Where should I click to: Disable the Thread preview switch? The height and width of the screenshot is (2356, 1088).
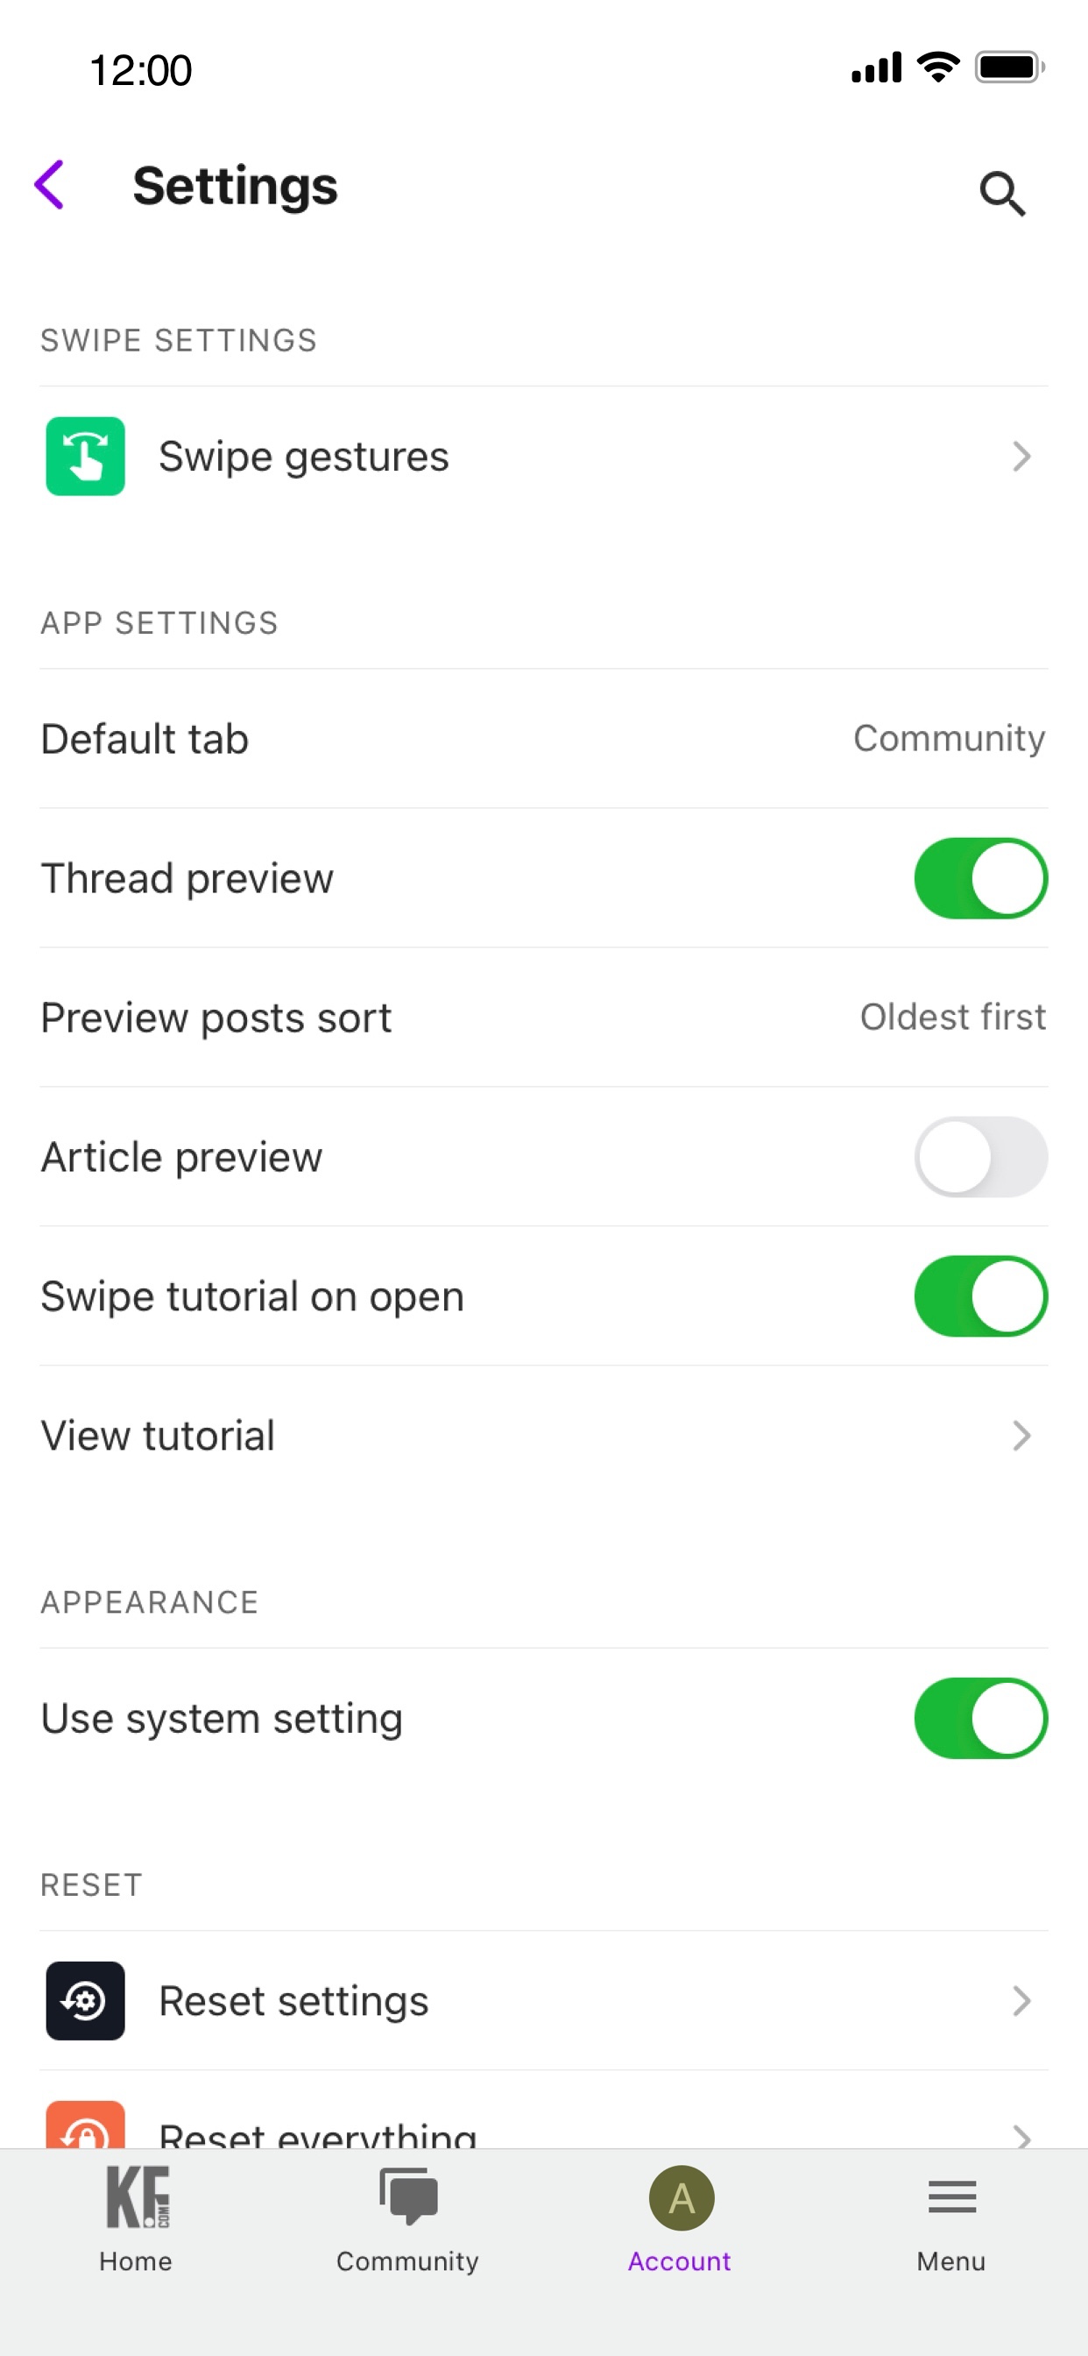980,878
